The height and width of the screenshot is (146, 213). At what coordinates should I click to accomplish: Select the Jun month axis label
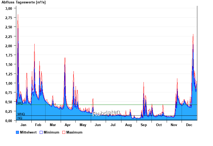pos(98,125)
